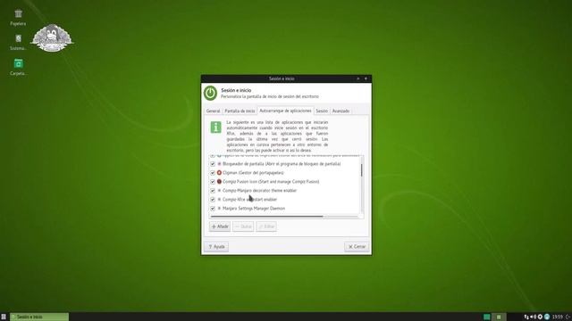Select Autoarranque de aplicaciones tab
572x321 pixels.
coord(285,111)
